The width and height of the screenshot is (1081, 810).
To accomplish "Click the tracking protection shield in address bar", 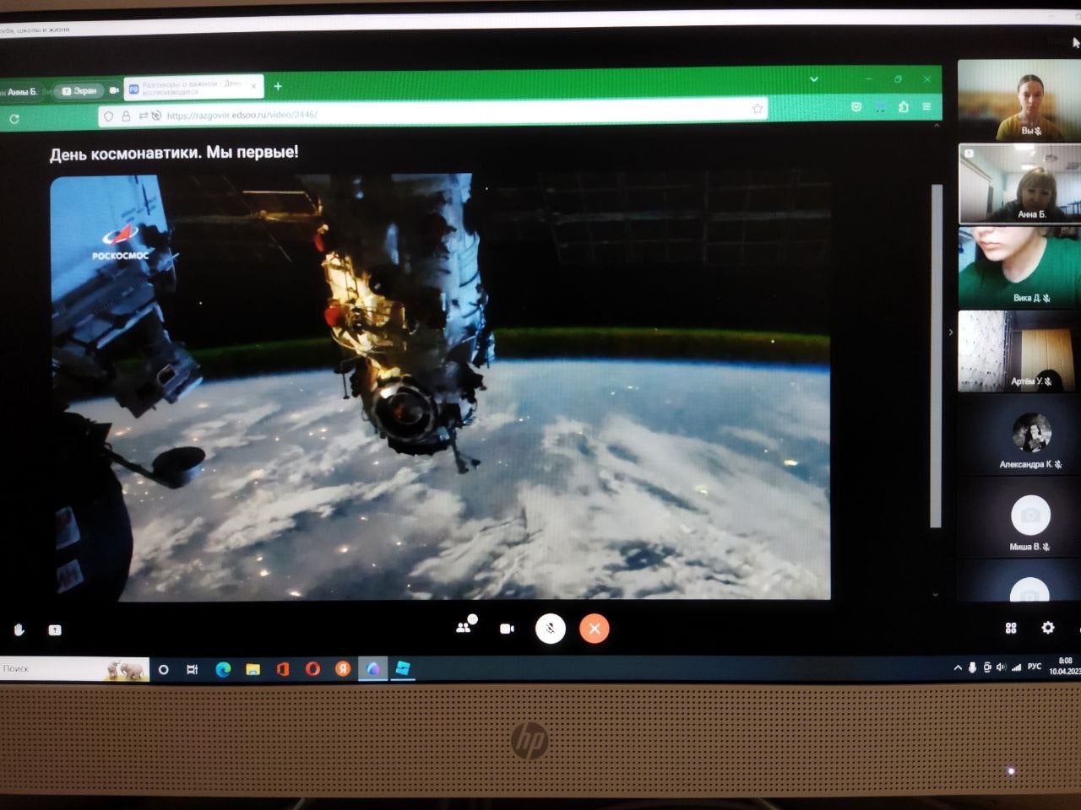I will (108, 116).
